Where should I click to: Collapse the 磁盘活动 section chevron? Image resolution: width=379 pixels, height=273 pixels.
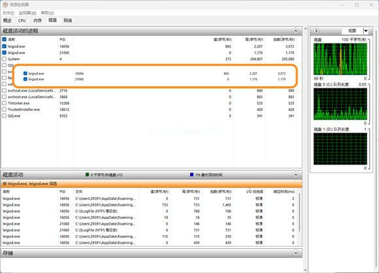(x=295, y=174)
